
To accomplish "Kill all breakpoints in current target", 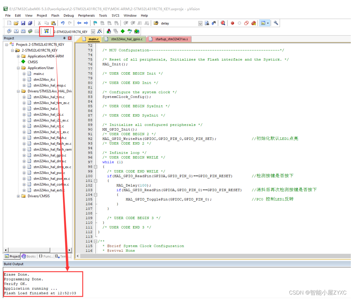I will (x=253, y=23).
